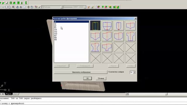Click the move four-arrow tool icon
Image resolution: width=187 pixels, height=105 pixels.
coord(28,7)
